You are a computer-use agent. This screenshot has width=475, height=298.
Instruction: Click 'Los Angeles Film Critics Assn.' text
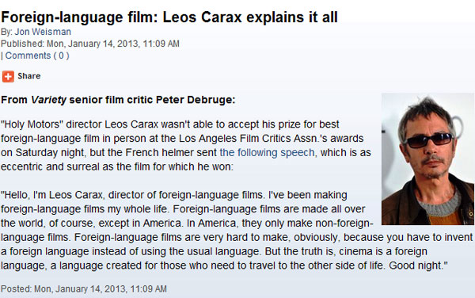pyautogui.click(x=250, y=139)
